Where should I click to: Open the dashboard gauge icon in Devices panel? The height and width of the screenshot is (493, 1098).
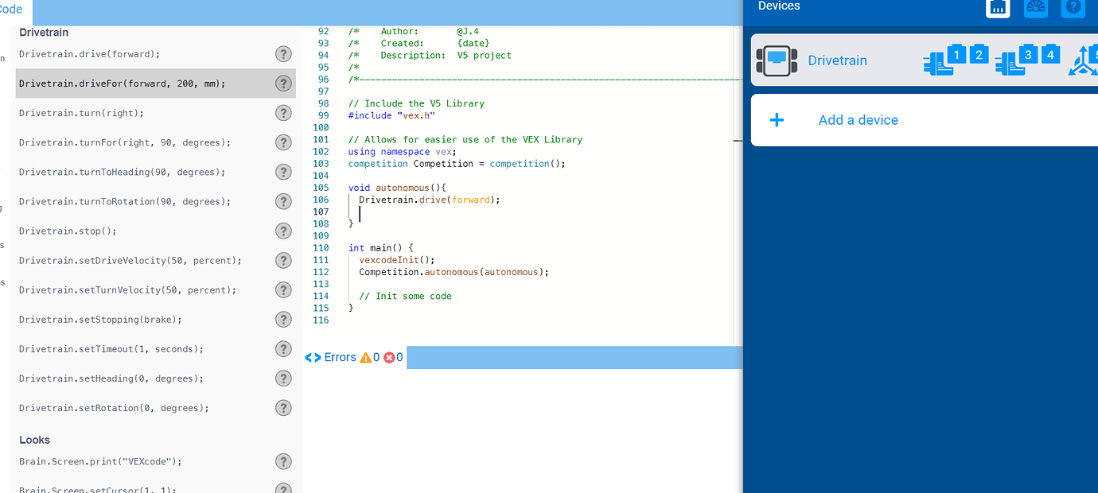(x=1036, y=9)
